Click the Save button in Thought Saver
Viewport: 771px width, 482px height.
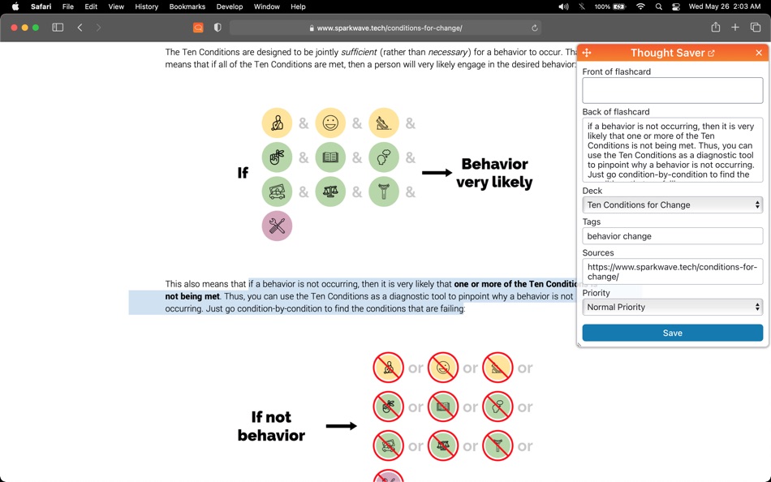[x=672, y=333]
